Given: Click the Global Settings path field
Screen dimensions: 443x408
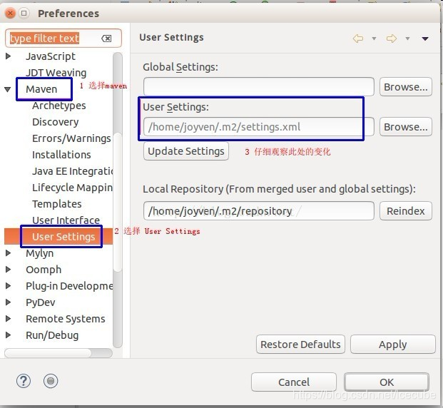Looking at the screenshot, I should [258, 87].
